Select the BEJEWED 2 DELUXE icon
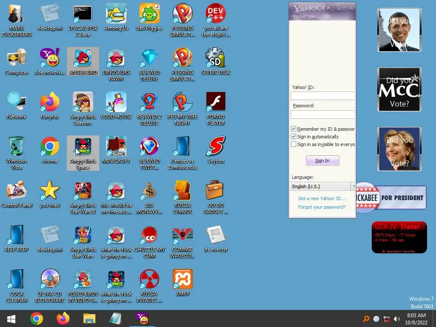The image size is (436, 327). [x=149, y=109]
